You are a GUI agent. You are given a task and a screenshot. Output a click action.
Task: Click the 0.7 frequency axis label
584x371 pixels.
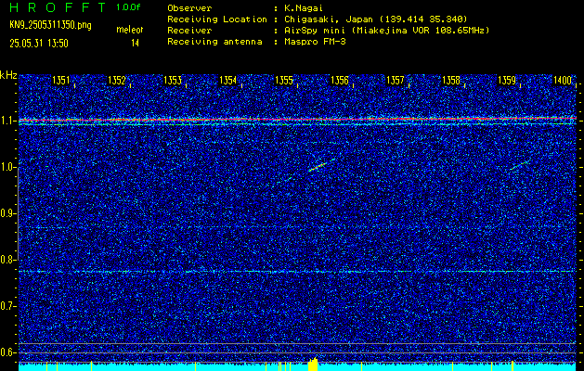7,306
